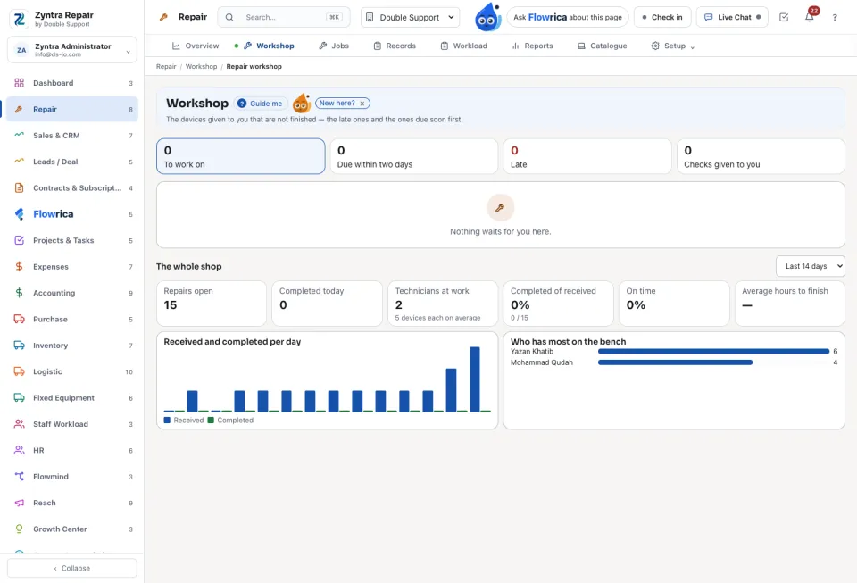Change the Last 14 days period
This screenshot has height=583, width=857.
[x=810, y=266]
